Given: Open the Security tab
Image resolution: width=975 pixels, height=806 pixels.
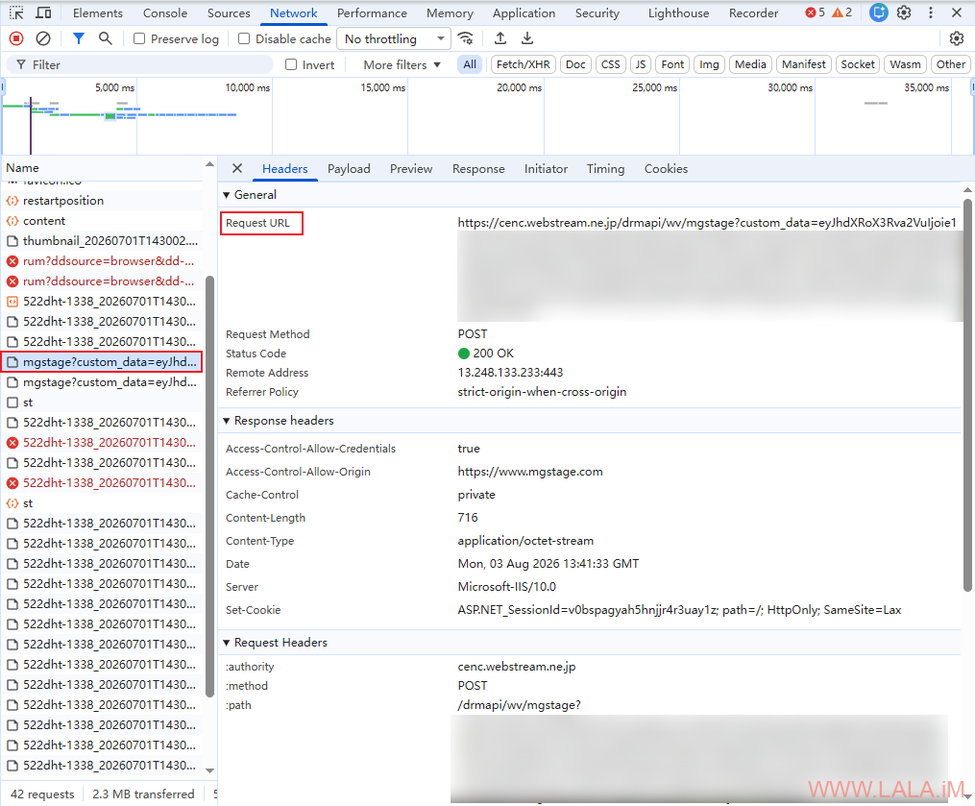Looking at the screenshot, I should 597,12.
